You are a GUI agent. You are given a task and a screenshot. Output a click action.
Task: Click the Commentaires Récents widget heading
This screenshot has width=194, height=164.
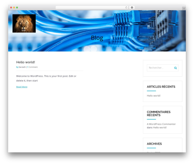tap(159, 114)
